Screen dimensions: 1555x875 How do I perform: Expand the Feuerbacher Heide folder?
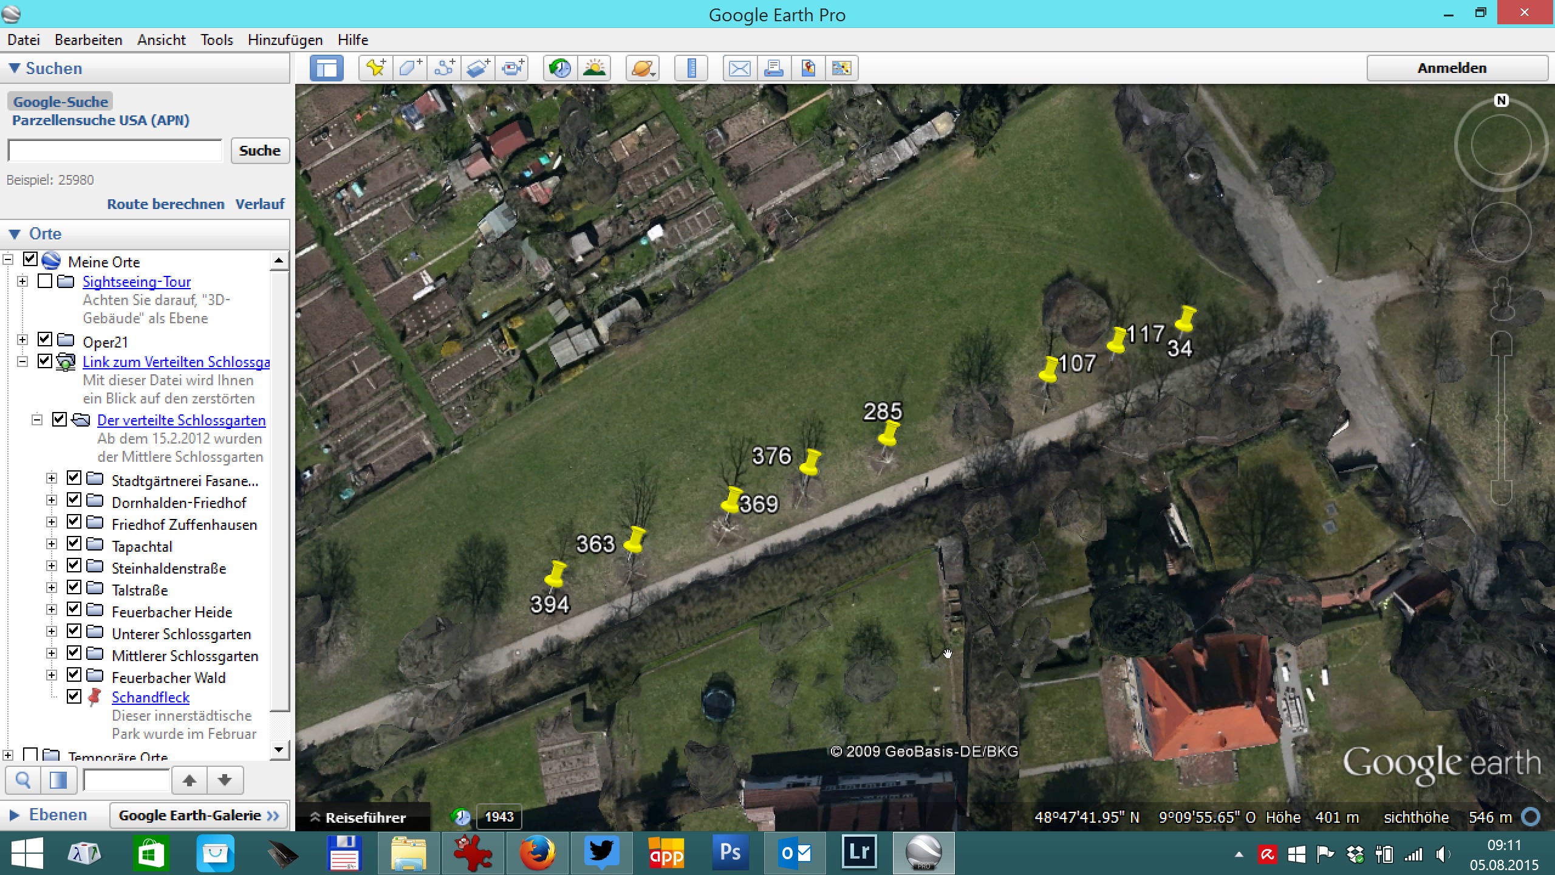click(x=52, y=609)
